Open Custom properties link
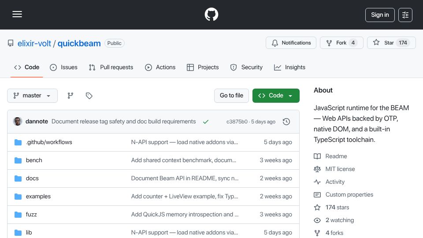Image resolution: width=423 pixels, height=238 pixels. 349,194
